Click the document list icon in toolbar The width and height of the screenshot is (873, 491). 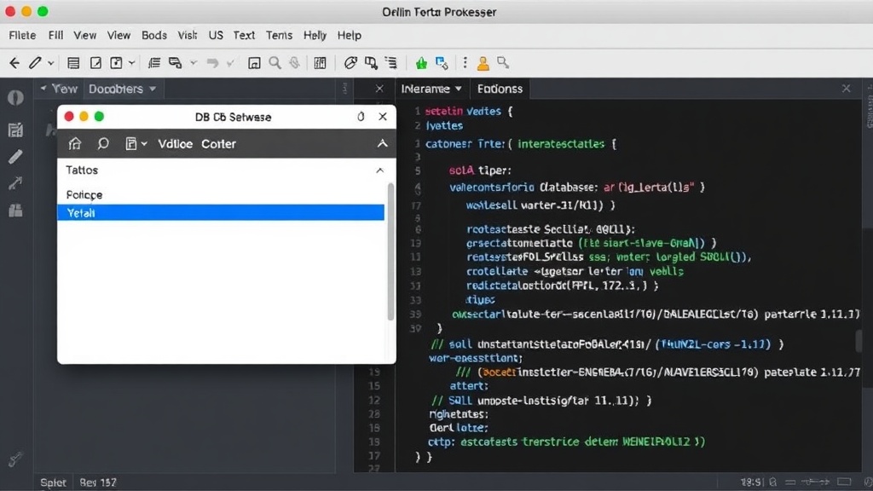pos(73,63)
